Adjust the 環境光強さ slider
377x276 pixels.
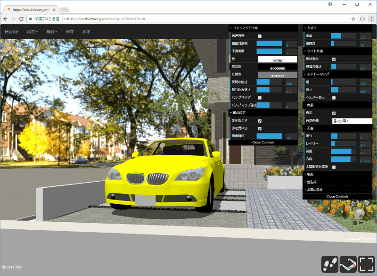[x=344, y=67]
